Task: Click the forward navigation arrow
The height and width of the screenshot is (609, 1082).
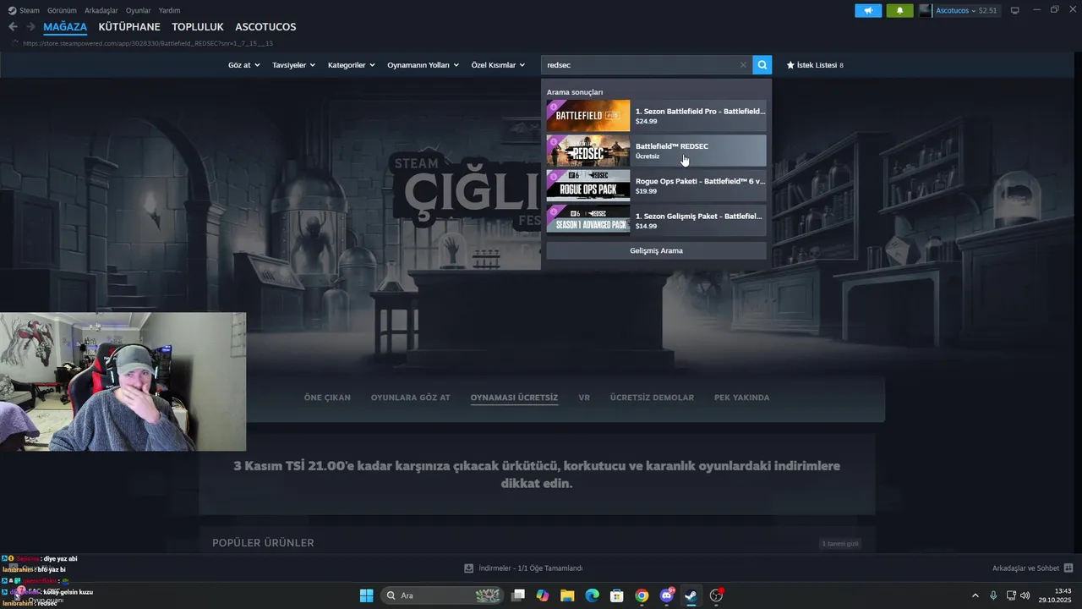Action: tap(30, 27)
